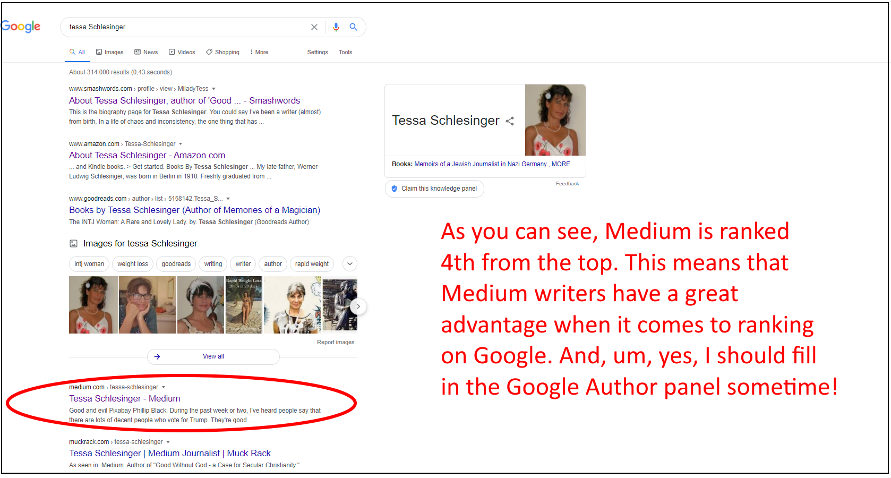Screen dimensions: 891x478
Task: Select the intj woman filter chip
Action: tap(89, 264)
